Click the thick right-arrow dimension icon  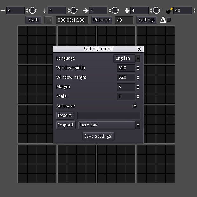[x=86, y=10]
